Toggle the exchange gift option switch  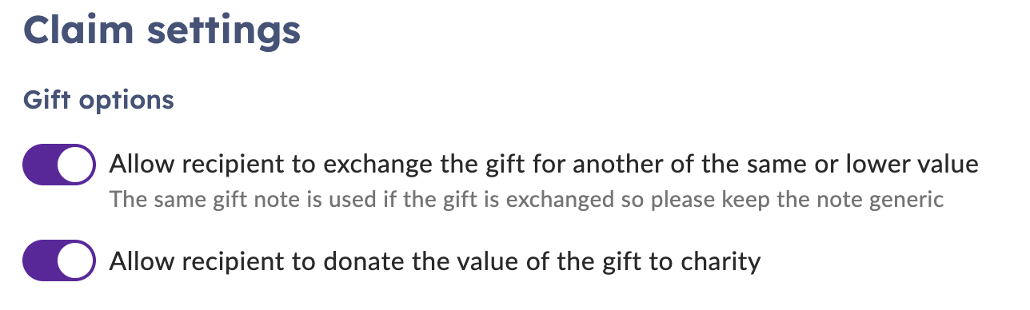[x=59, y=165]
